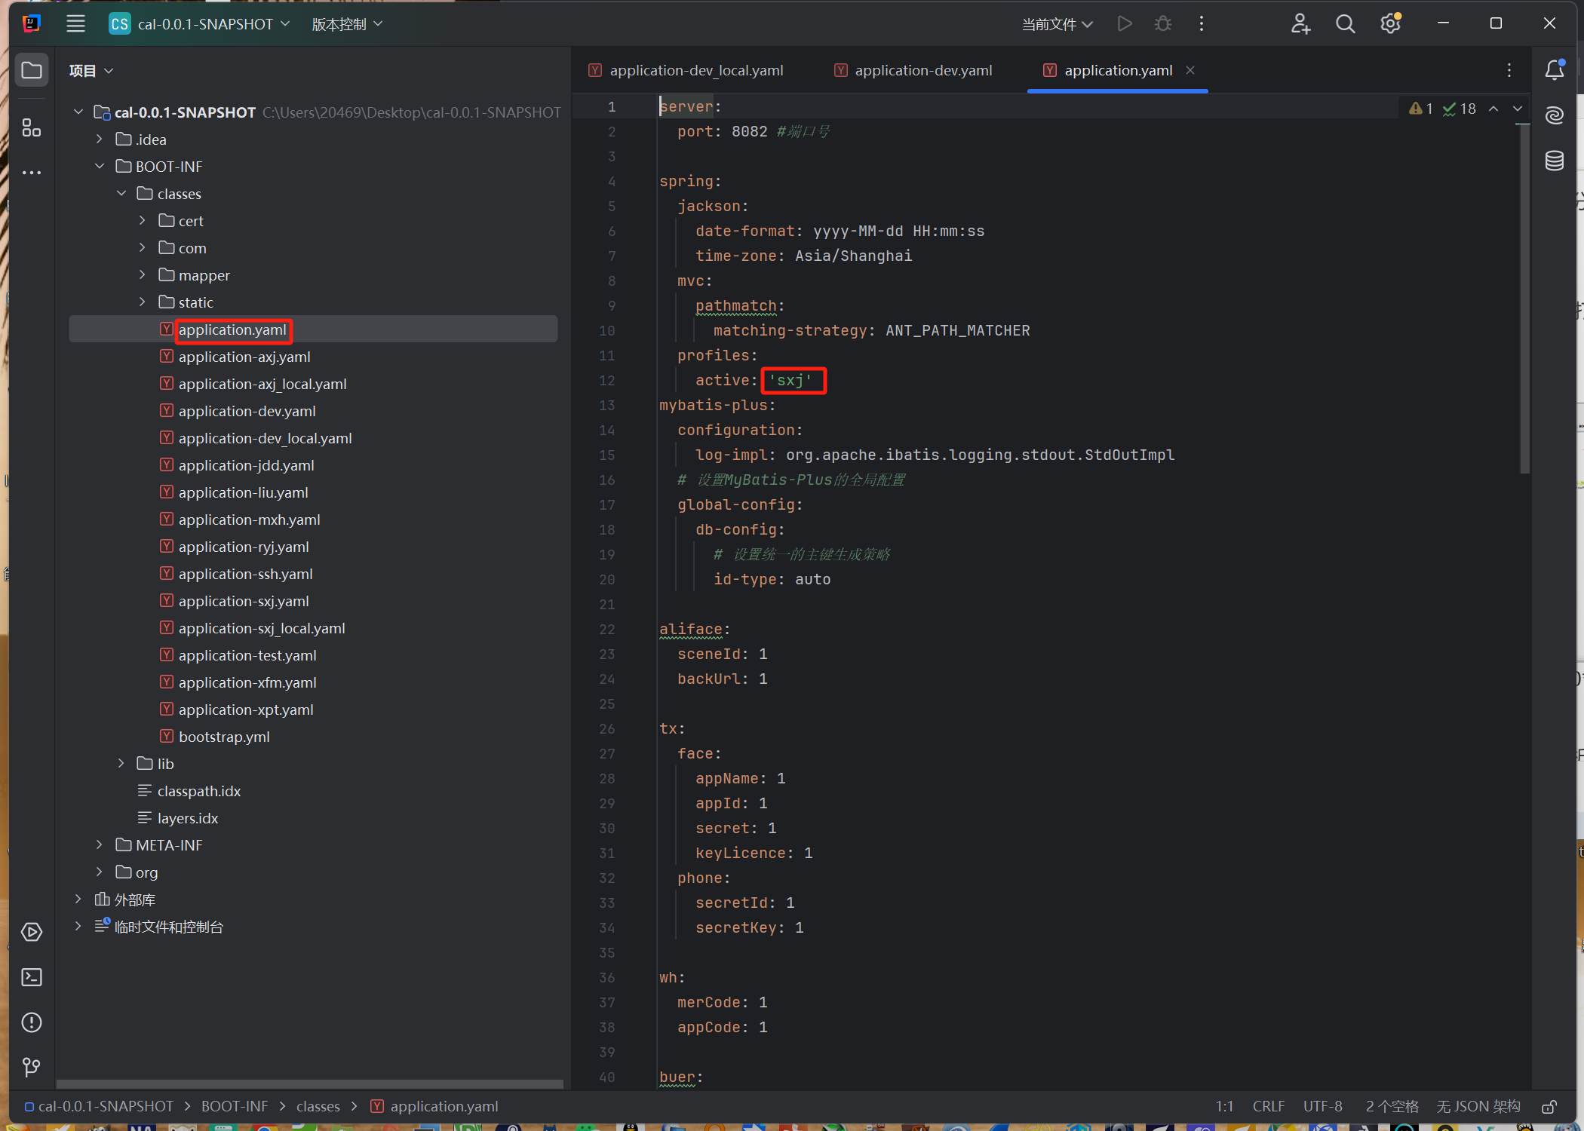Screen dimensions: 1584x1131
Task: Collapse the BOOT-INF folder
Action: [x=100, y=167]
